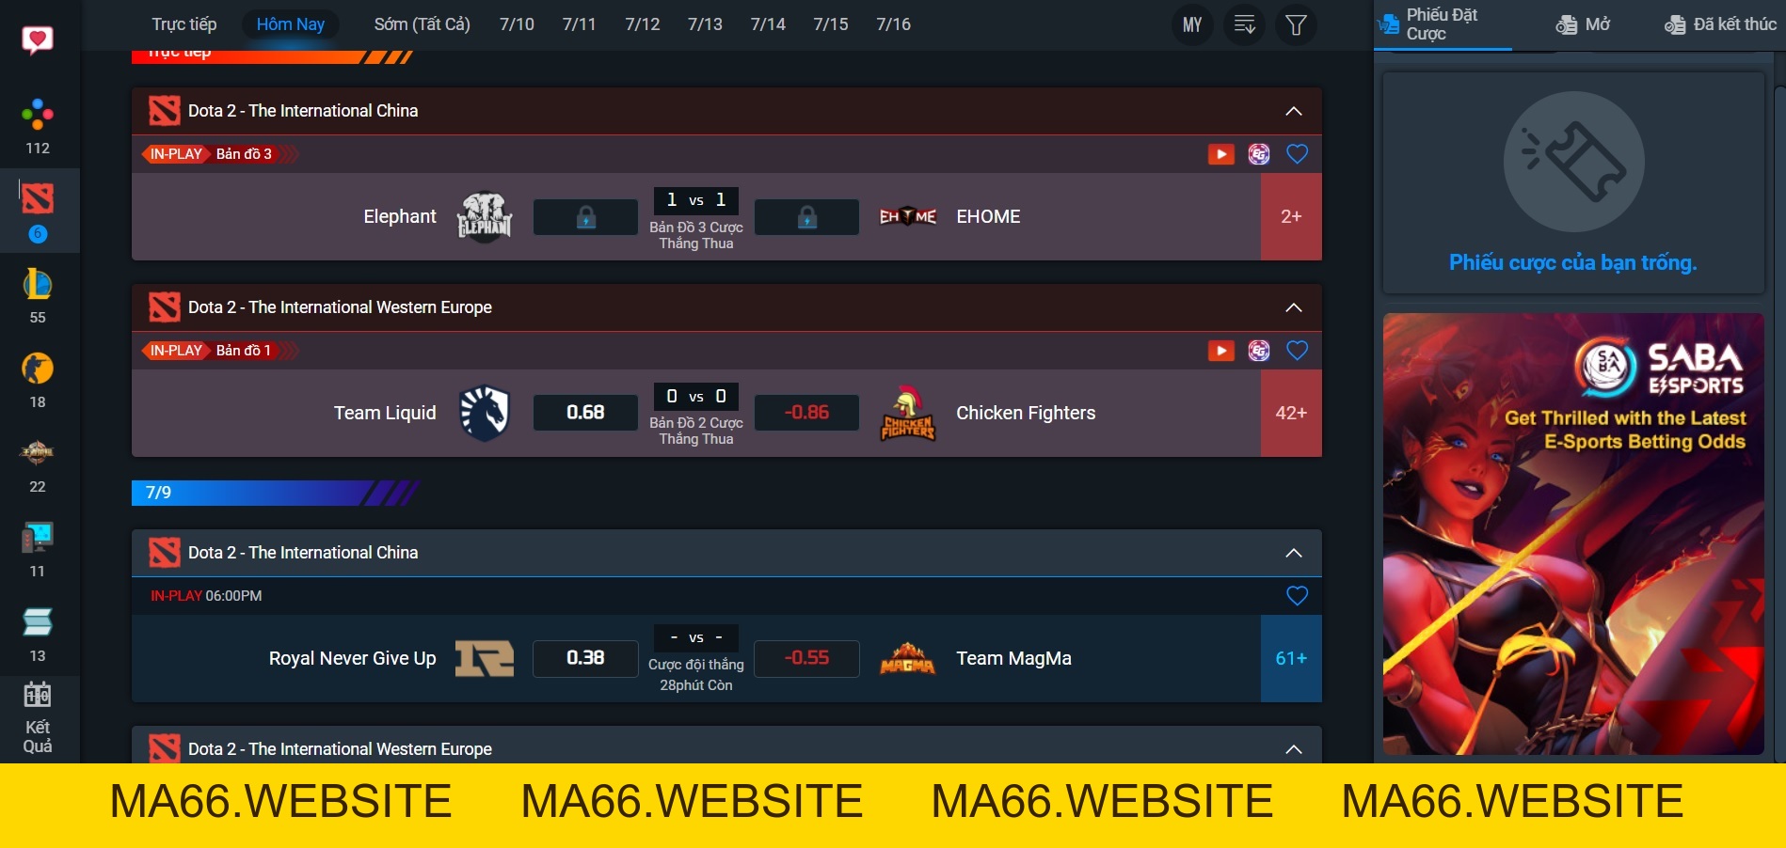Expand 42+ more markets for Team Liquid
The image size is (1786, 848).
pos(1291,413)
